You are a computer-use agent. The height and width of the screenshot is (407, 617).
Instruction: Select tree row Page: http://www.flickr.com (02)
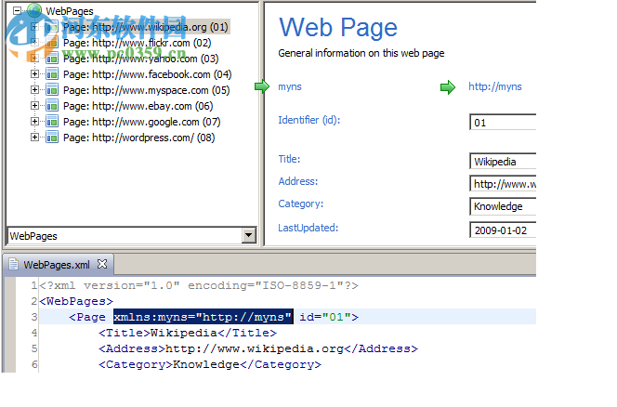137,43
